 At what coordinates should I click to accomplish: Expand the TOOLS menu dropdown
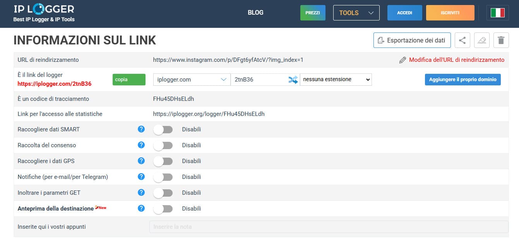(x=356, y=13)
